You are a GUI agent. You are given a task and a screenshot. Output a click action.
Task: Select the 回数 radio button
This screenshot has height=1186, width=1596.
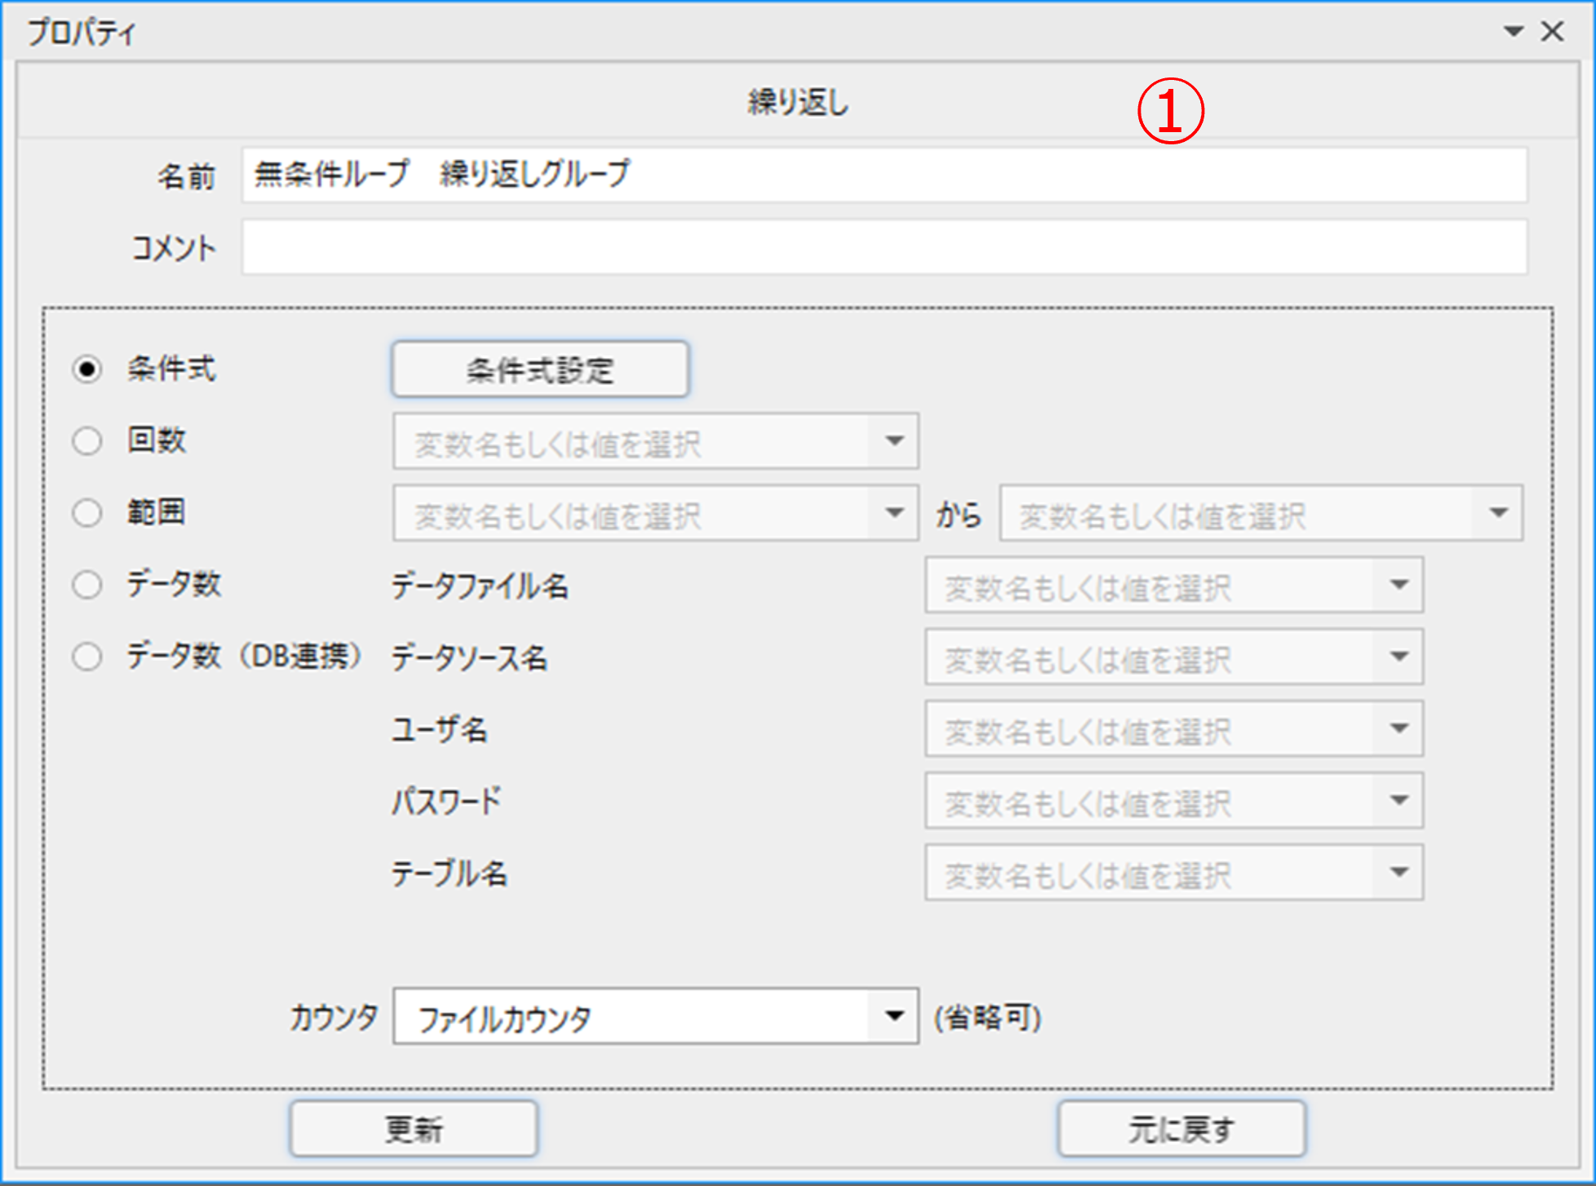[x=87, y=441]
